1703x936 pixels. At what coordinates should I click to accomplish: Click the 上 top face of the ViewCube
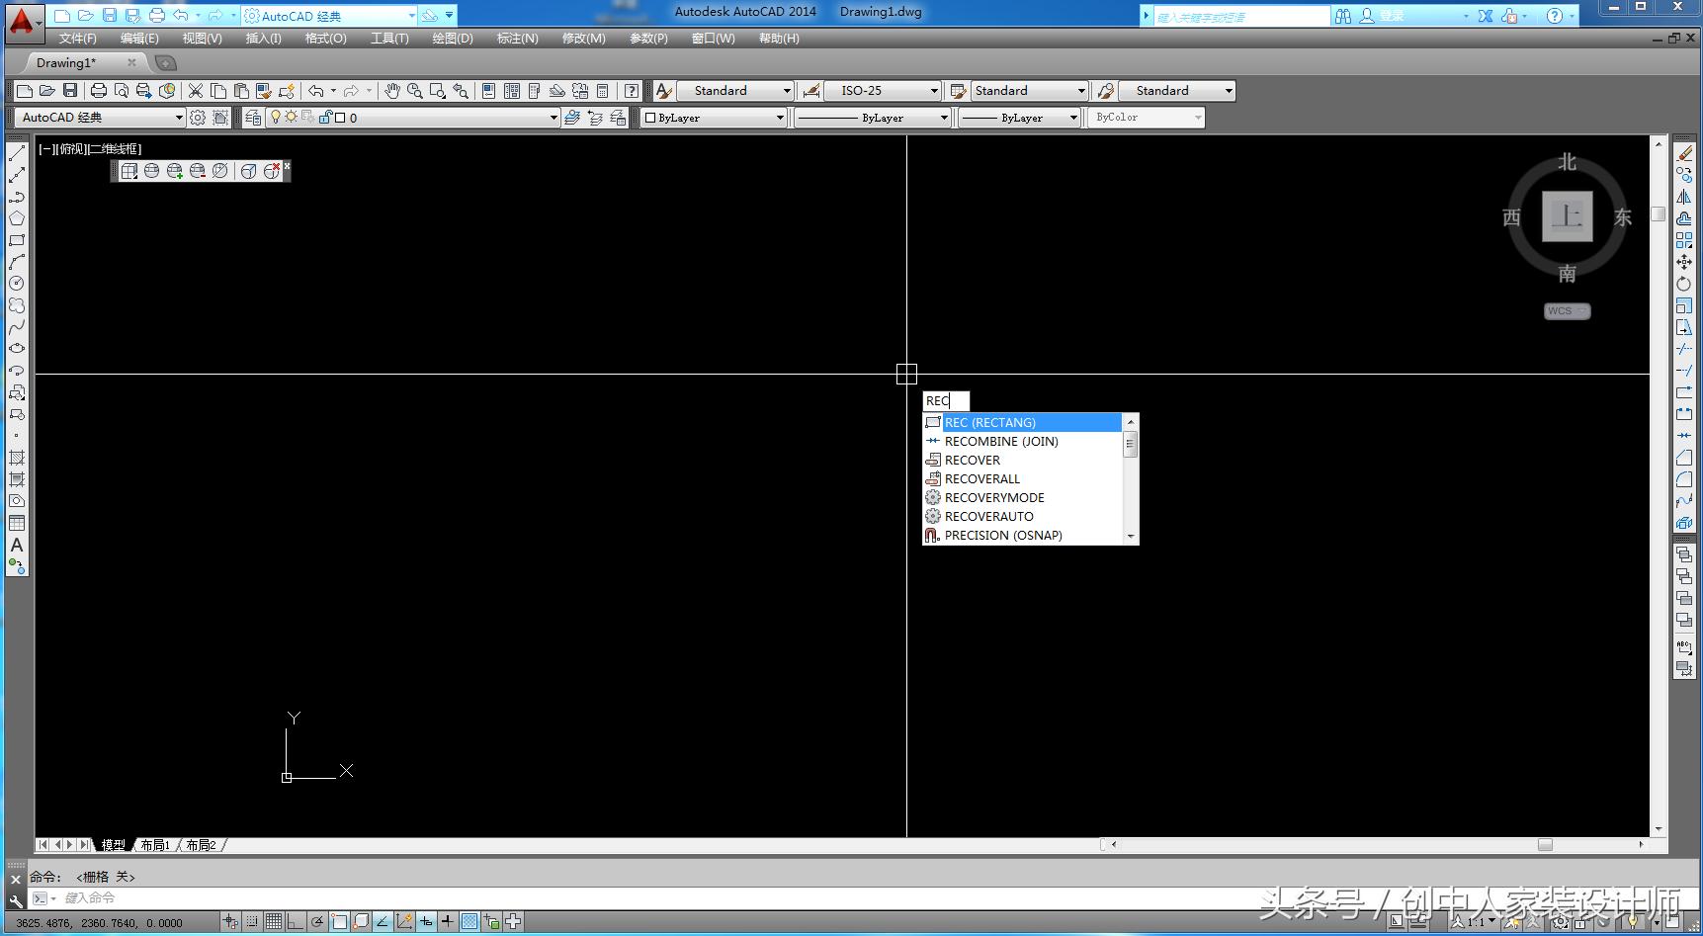coord(1568,215)
